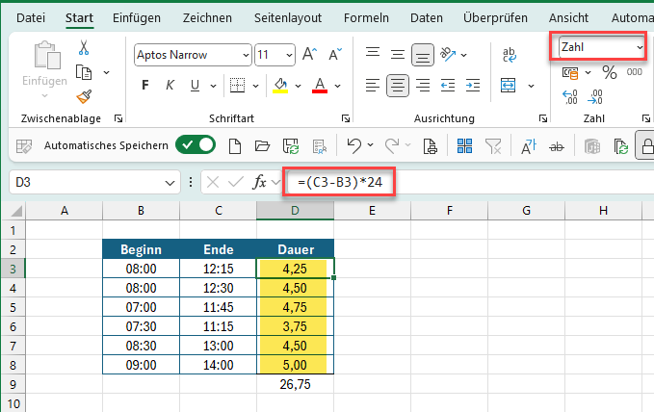This screenshot has width=654, height=412.
Task: Select cell D9 containing 26,75
Action: pos(295,384)
